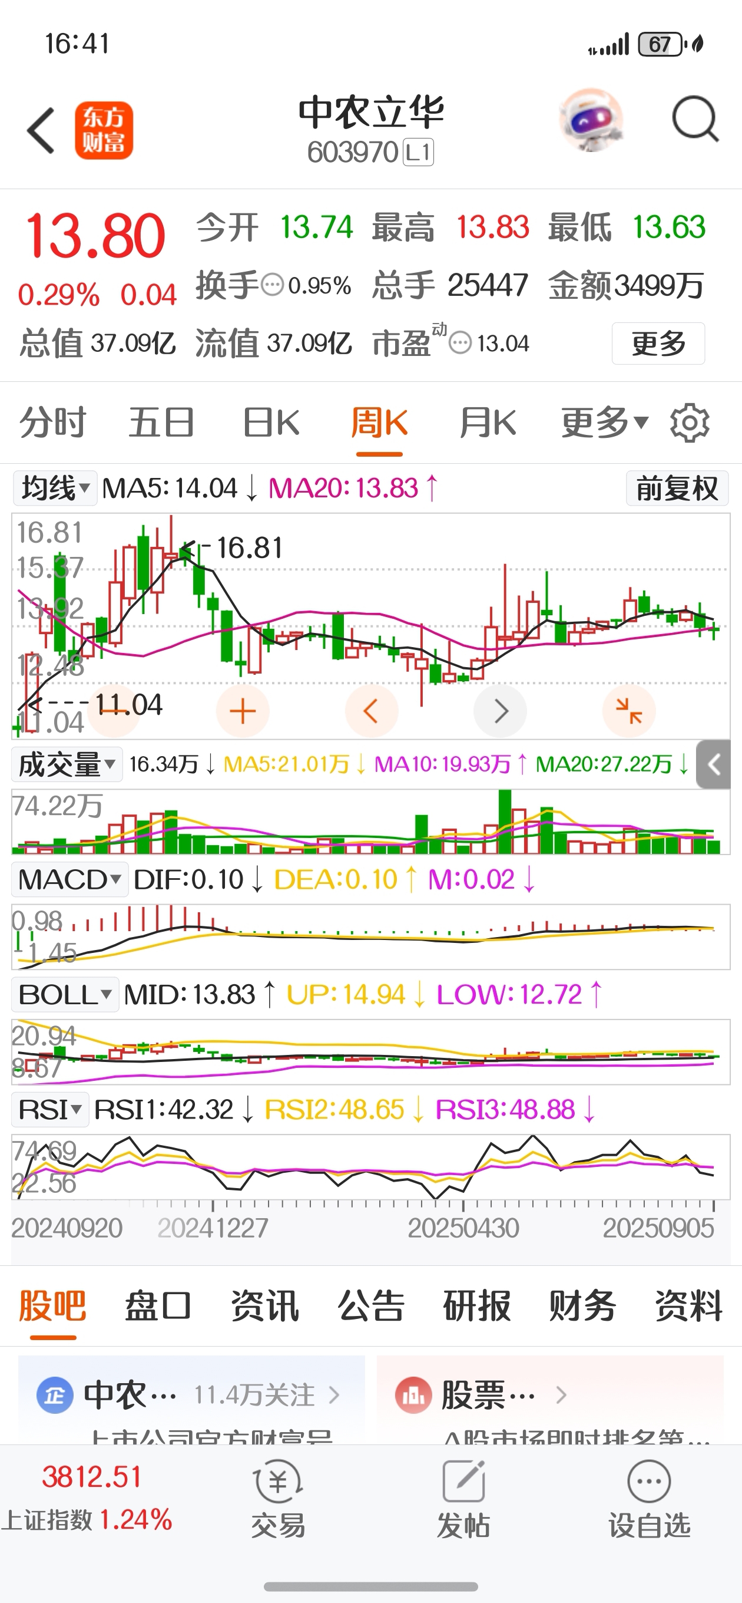
Task: Switch to 五日 chart tab
Action: coord(162,423)
